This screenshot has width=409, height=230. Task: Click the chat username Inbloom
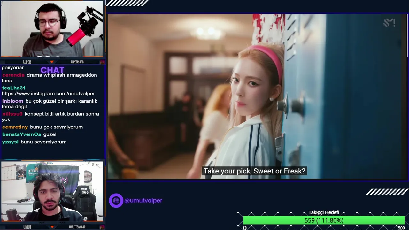12,101
